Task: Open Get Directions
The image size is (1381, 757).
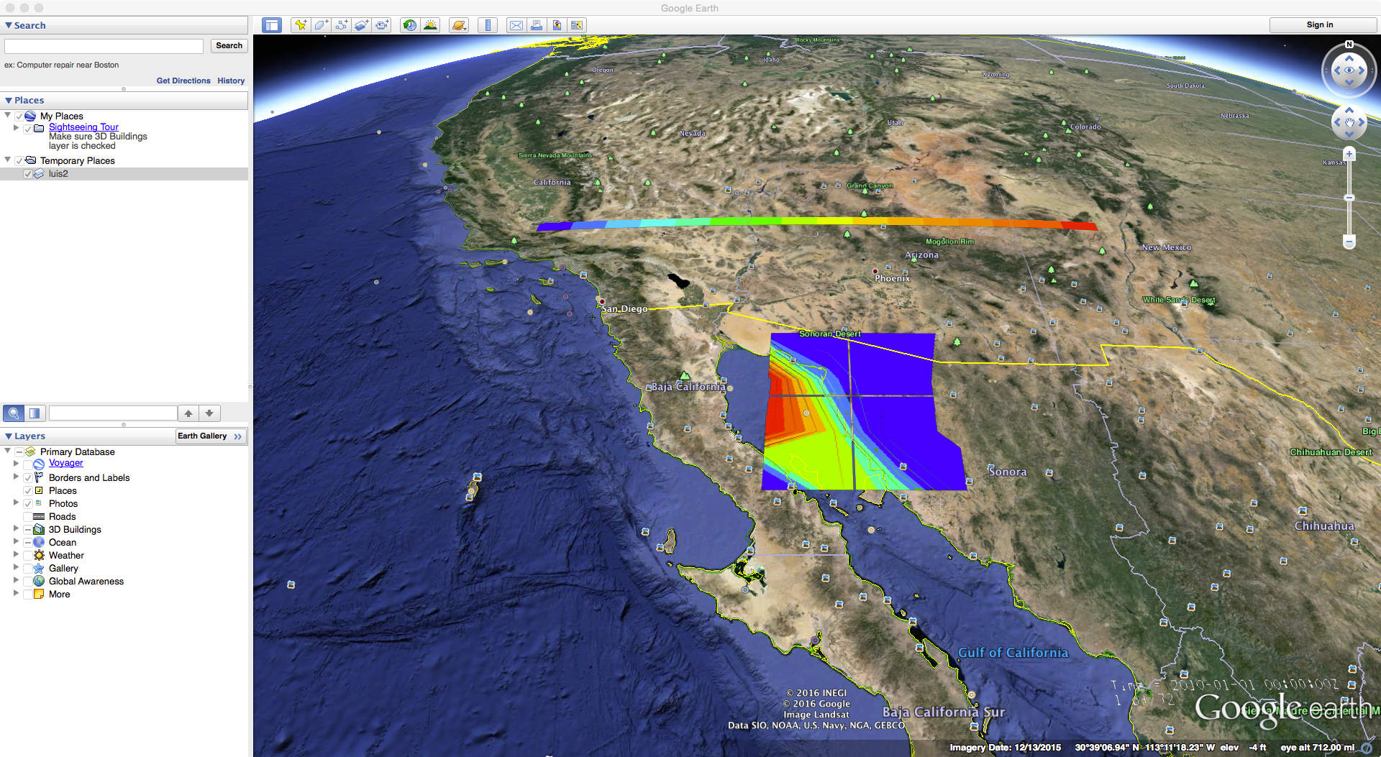Action: point(183,81)
